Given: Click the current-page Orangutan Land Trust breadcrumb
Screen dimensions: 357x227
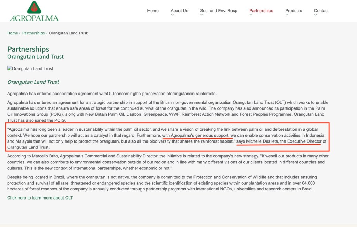Looking at the screenshot, I should (68, 33).
